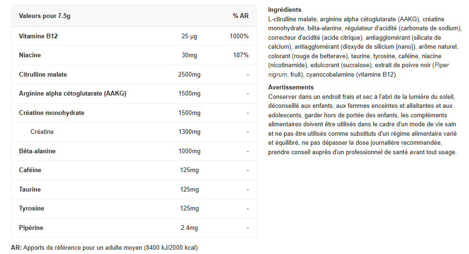Click the Caféine row label
Screen dimensions: 469x254
[30, 170]
